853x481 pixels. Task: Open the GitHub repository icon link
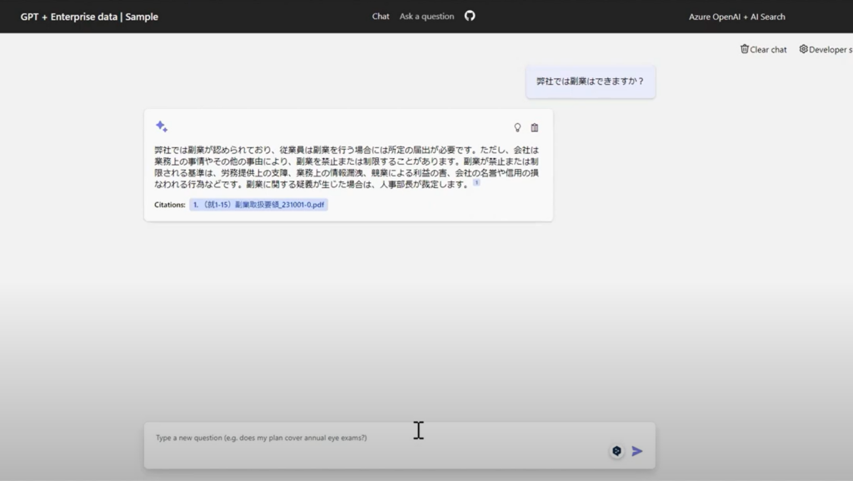[x=470, y=16]
